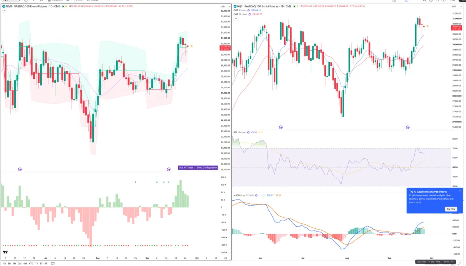Click the Oct label on left time axis
Screen dimensions: 466x266
point(197,258)
